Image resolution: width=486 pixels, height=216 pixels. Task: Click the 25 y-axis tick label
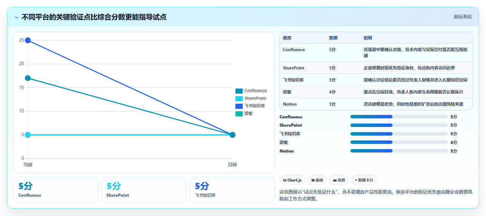(21, 40)
